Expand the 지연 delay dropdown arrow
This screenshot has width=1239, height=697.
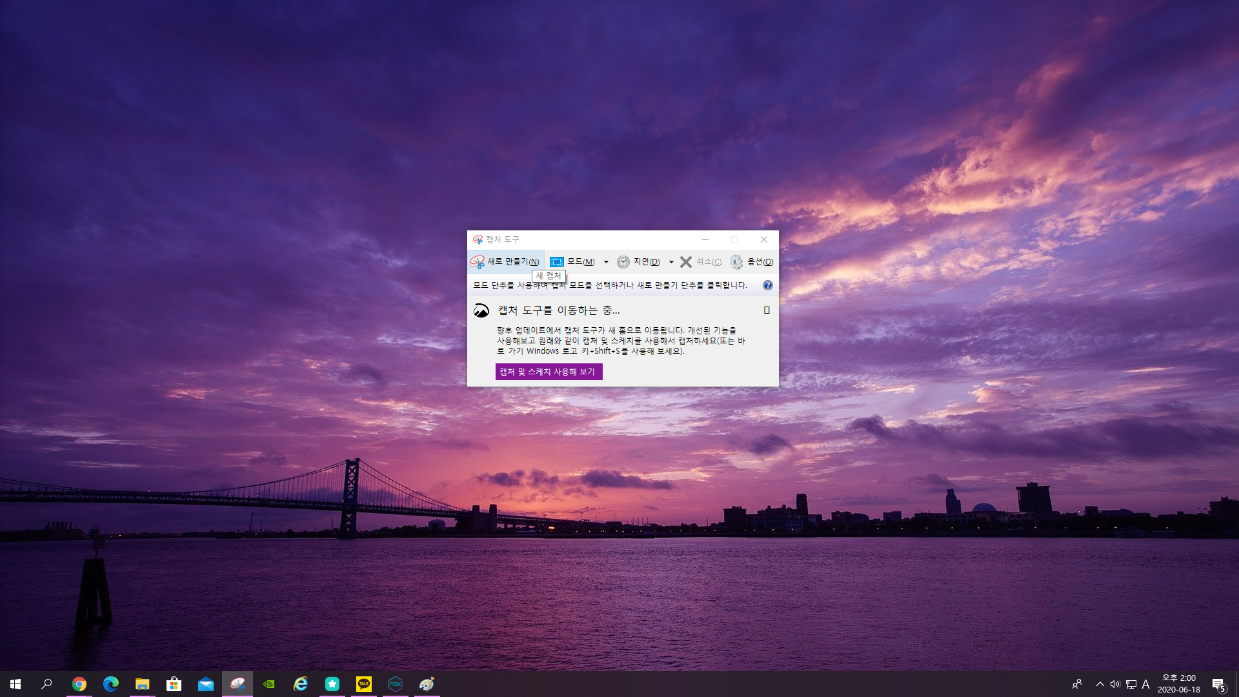click(671, 261)
